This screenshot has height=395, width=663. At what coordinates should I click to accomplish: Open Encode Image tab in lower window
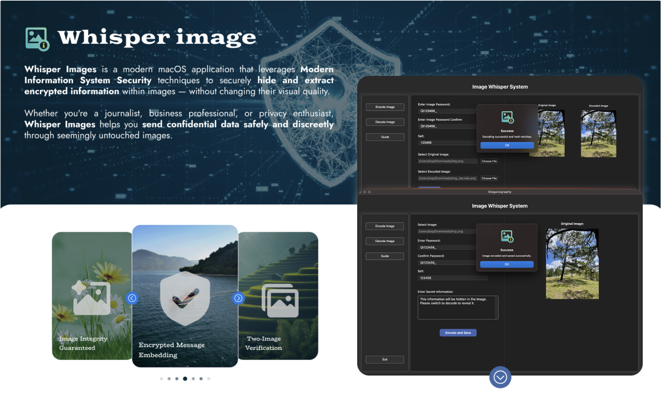(x=385, y=226)
